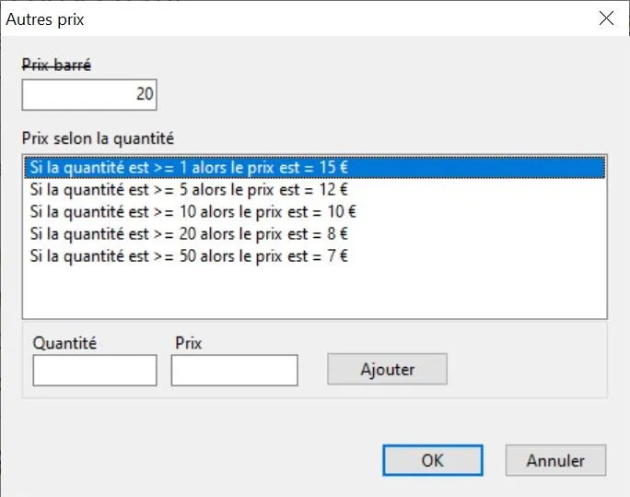Select the quantity >= 1 price rule
The image size is (630, 497).
click(189, 168)
